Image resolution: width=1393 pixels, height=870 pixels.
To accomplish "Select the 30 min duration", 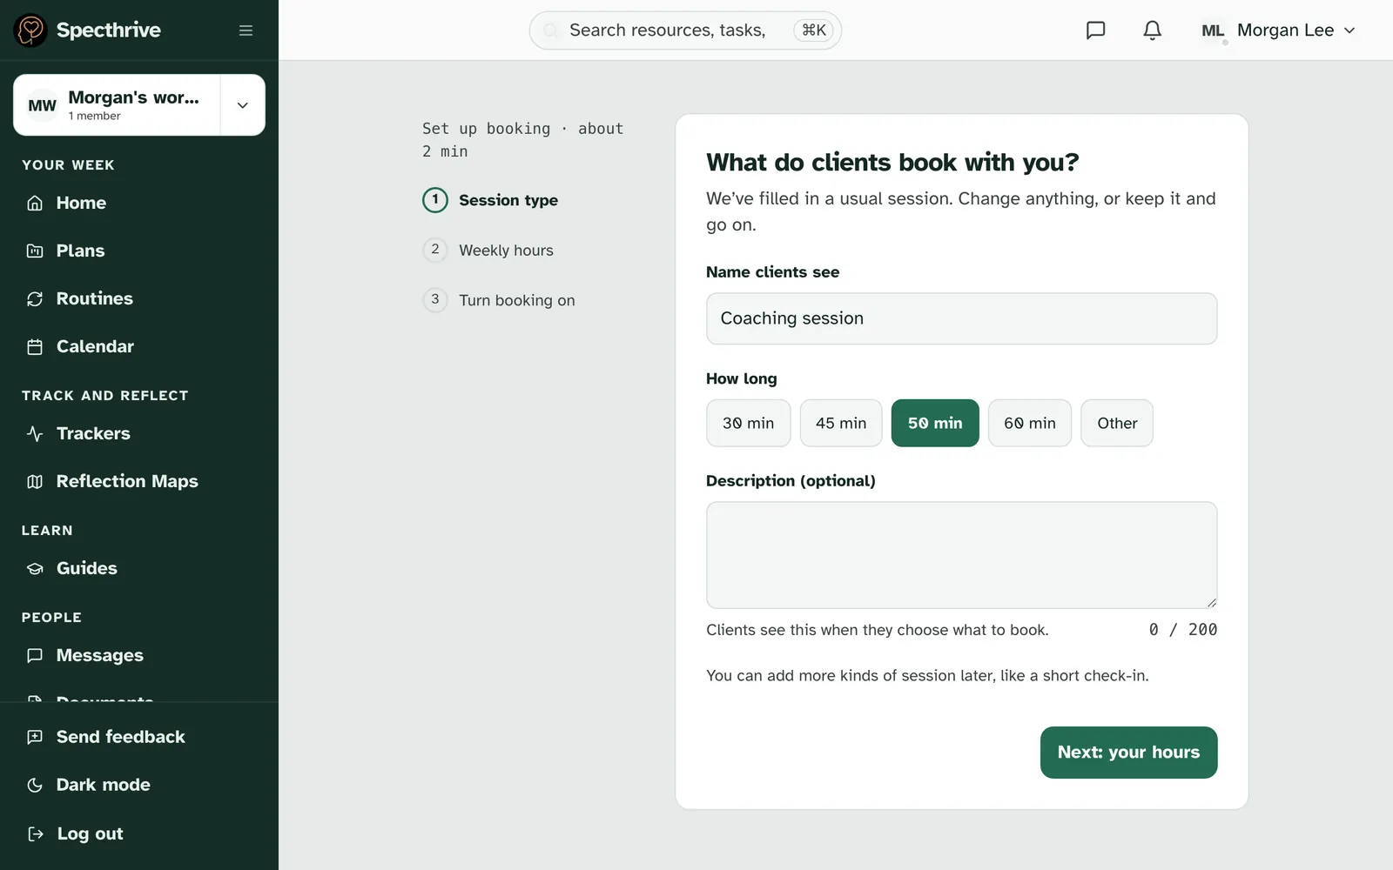I will pyautogui.click(x=748, y=423).
